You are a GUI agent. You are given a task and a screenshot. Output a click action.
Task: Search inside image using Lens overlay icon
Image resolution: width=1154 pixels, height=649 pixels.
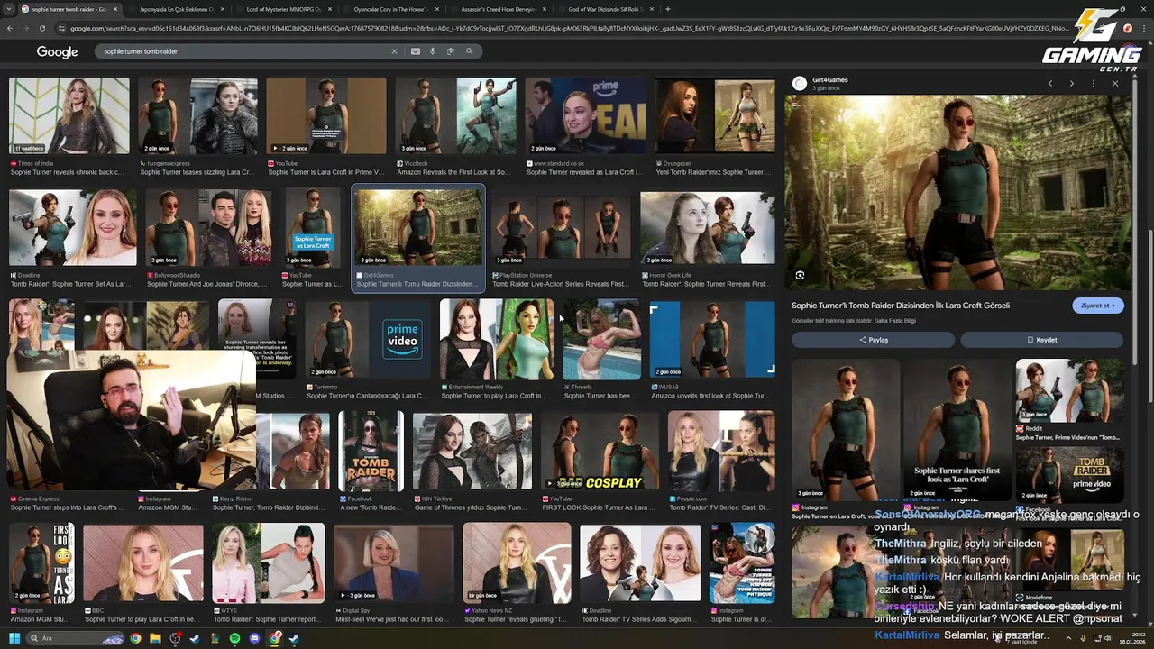pos(800,275)
